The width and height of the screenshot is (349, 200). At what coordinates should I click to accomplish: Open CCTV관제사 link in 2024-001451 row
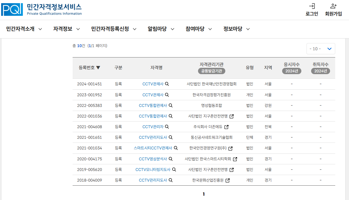click(153, 84)
